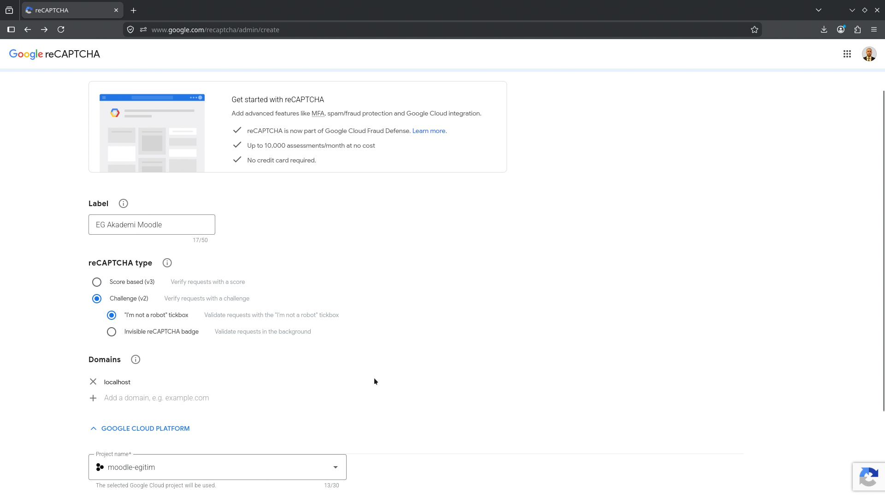This screenshot has width=885, height=497.
Task: Click the Add a domain input field
Action: click(157, 398)
